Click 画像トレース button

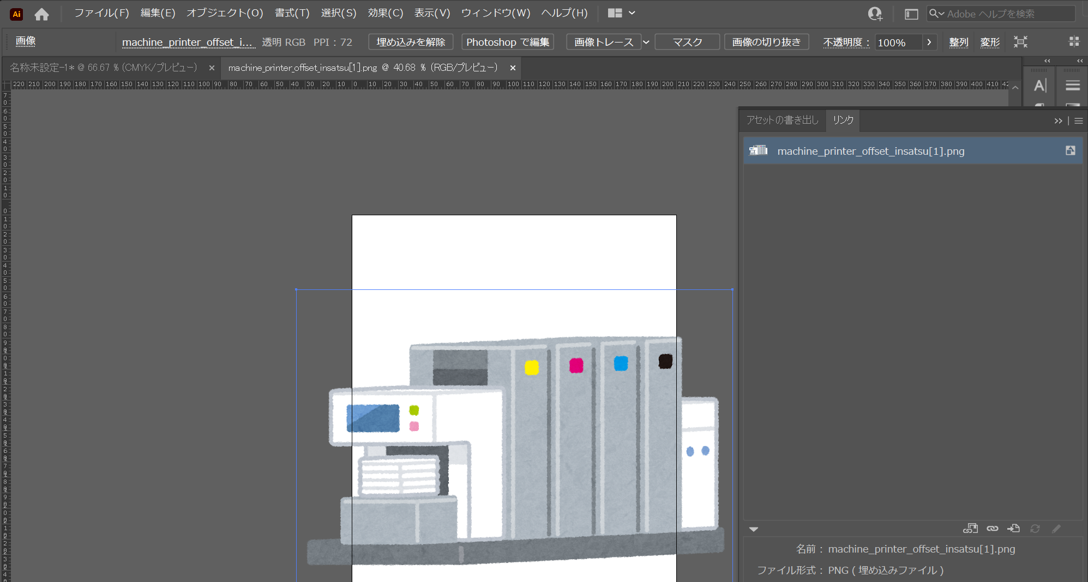pos(604,42)
